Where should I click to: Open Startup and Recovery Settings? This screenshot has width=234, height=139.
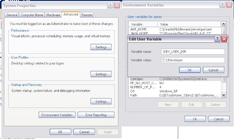click(101, 101)
